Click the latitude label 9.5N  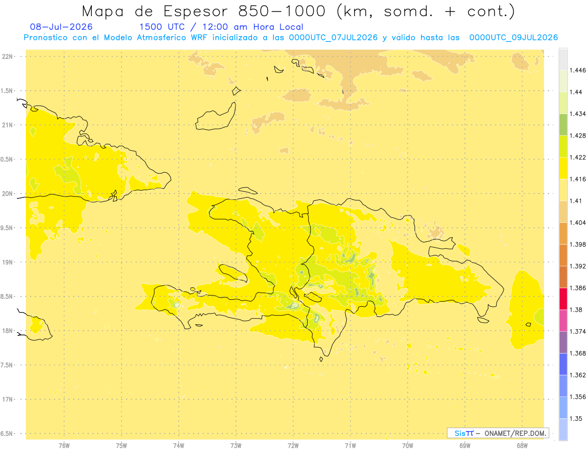coord(7,228)
